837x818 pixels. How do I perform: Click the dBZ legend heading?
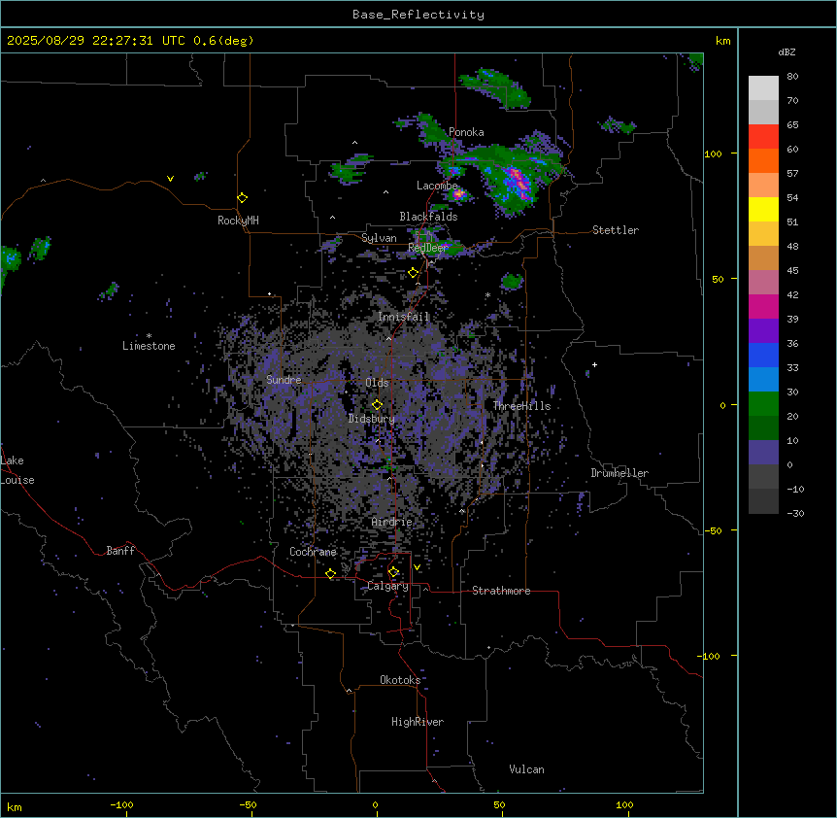[787, 51]
